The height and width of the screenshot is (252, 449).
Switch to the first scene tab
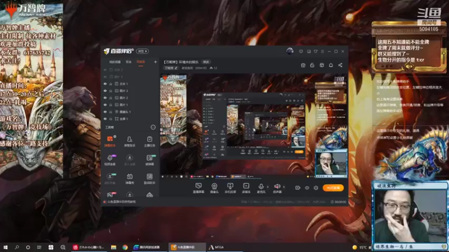(115, 62)
